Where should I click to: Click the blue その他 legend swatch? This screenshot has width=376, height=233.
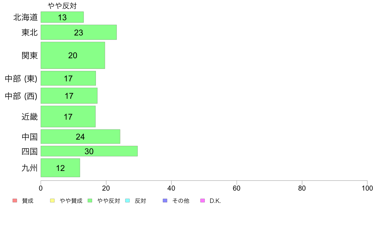coord(165,201)
